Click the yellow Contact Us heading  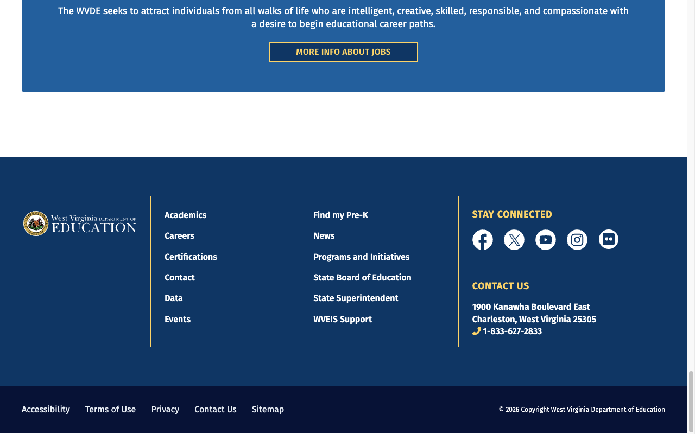click(x=501, y=286)
